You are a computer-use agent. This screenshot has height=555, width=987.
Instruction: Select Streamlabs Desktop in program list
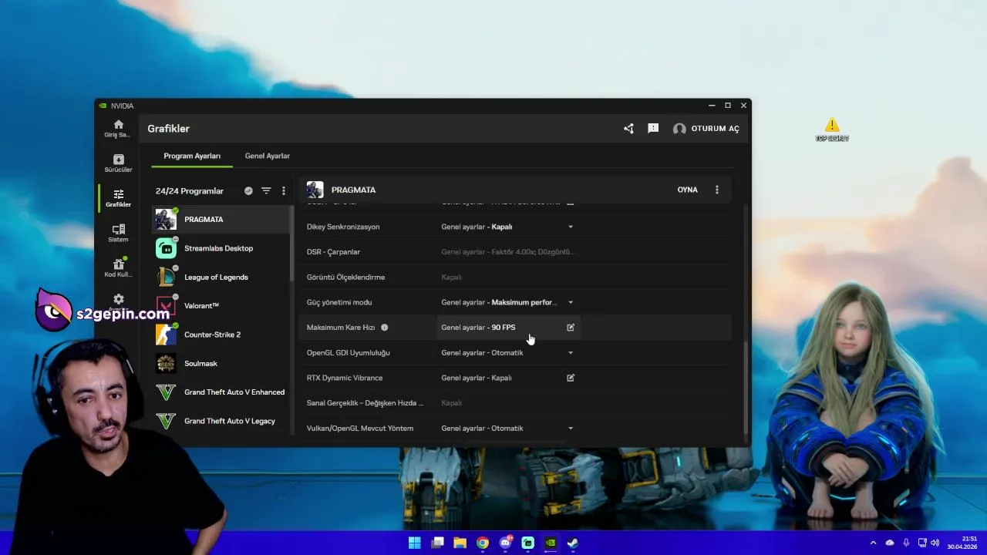pos(221,248)
